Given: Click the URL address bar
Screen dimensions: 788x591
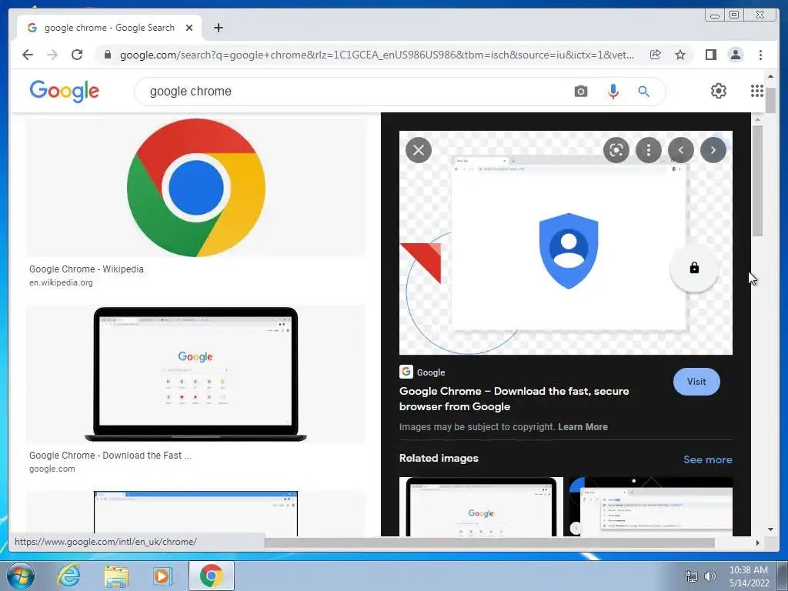Looking at the screenshot, I should coord(377,55).
